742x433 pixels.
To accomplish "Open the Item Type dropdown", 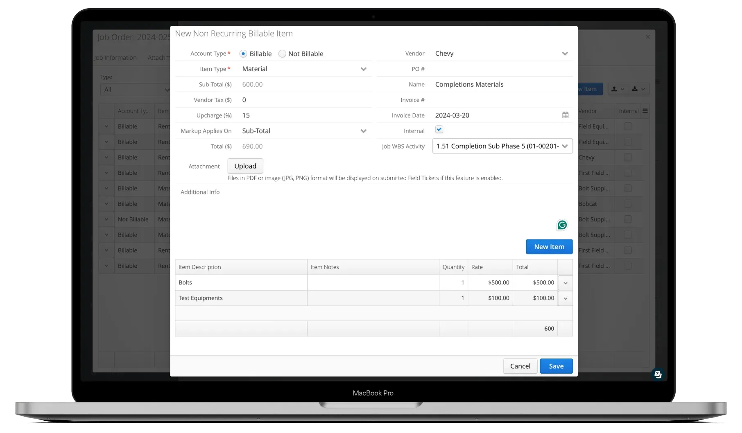I will click(x=363, y=69).
